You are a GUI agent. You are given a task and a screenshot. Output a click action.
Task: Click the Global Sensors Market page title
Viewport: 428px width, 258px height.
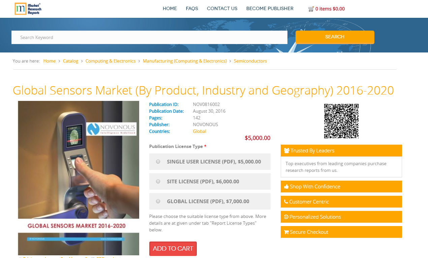tap(203, 90)
